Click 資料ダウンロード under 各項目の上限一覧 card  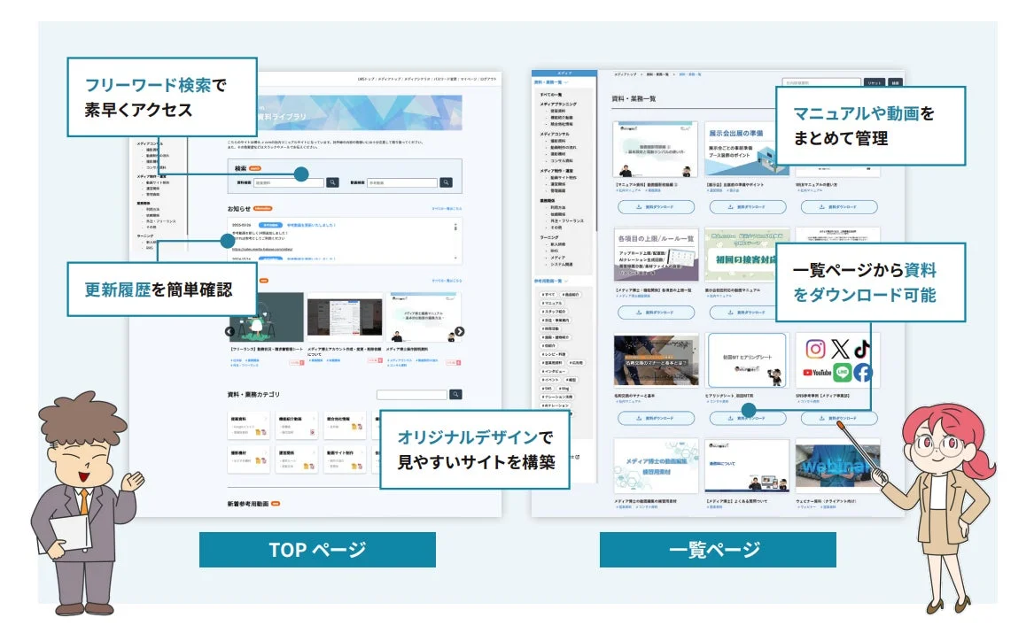pos(656,313)
